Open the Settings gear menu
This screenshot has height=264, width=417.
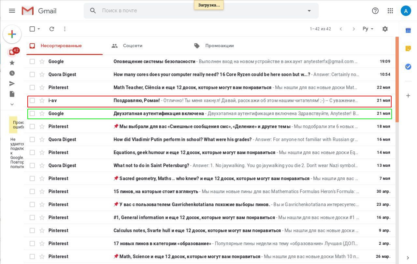[385, 29]
